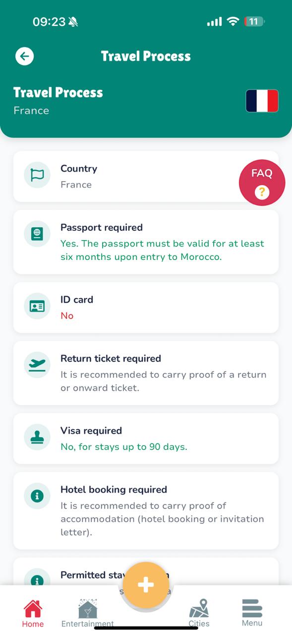Open the Visa required details card
The height and width of the screenshot is (635, 292).
click(146, 439)
